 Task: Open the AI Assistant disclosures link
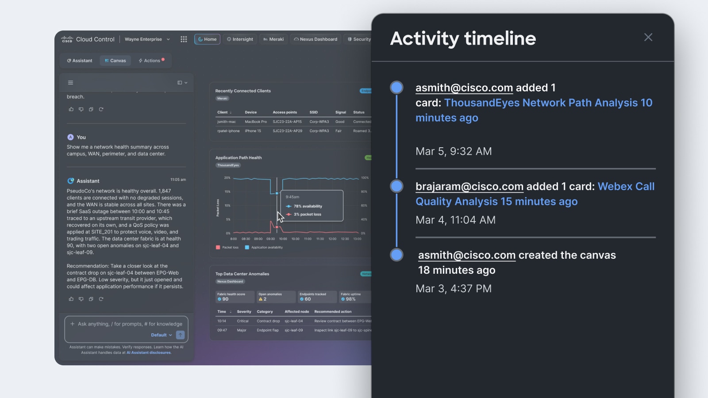(x=149, y=352)
